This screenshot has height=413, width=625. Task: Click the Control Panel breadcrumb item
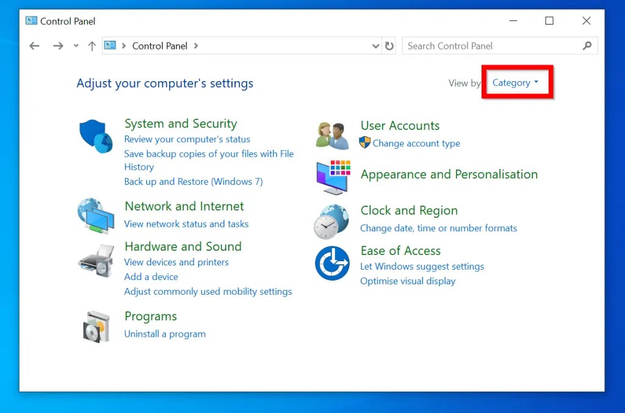160,46
